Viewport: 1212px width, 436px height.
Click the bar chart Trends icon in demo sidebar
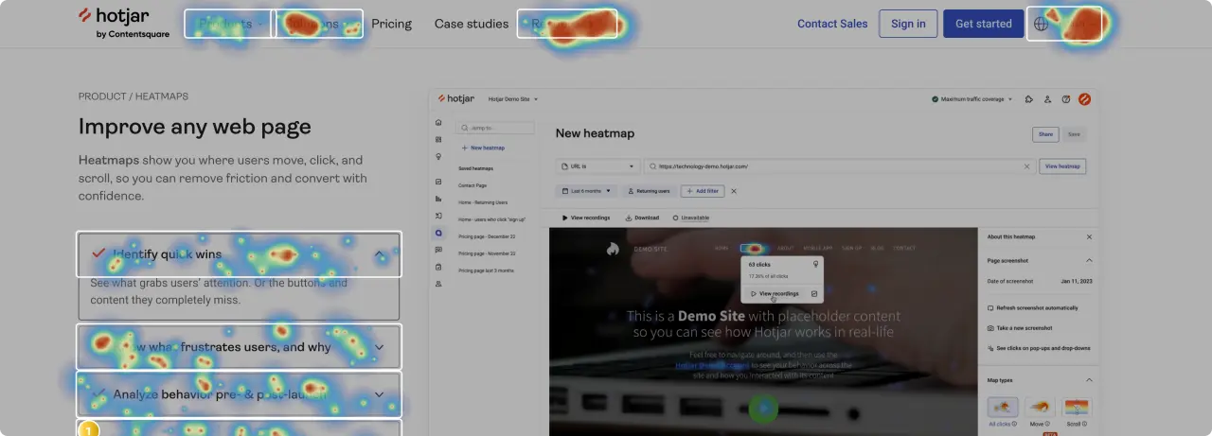pyautogui.click(x=437, y=199)
